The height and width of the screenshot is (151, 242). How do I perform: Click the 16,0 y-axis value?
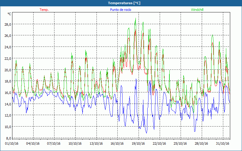[x=8, y=93]
